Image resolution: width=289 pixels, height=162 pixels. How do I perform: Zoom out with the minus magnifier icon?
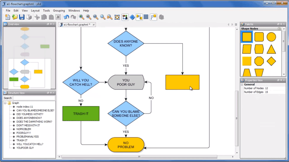[89, 17]
